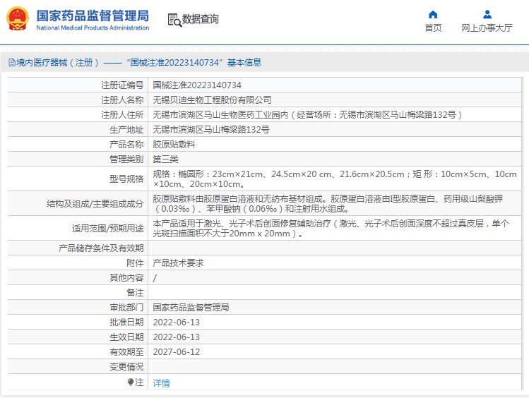Screen dimensions: 529x398
Task: Click National Medical Products Administration subtitle
Action: coord(93,28)
